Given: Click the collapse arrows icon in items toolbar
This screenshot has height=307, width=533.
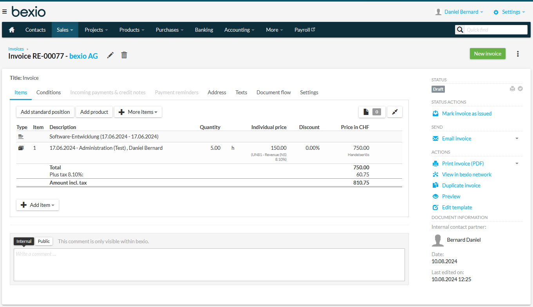Looking at the screenshot, I should (x=395, y=112).
